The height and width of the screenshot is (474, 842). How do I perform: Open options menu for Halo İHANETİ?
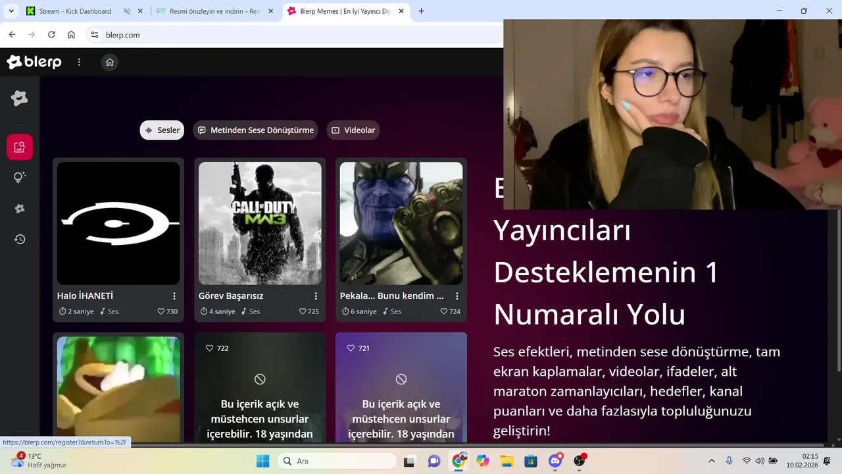[174, 296]
